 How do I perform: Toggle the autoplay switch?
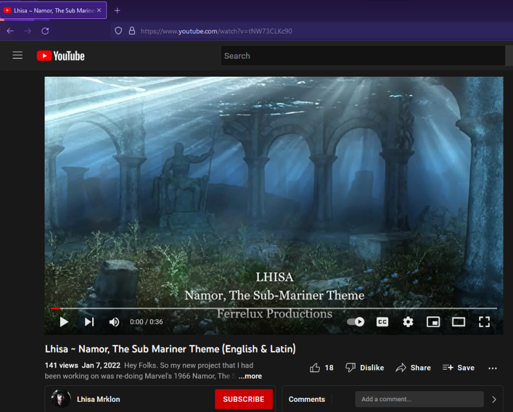point(355,322)
